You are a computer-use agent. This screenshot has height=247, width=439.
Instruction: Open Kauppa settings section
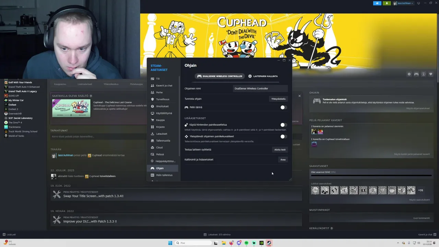click(x=163, y=120)
